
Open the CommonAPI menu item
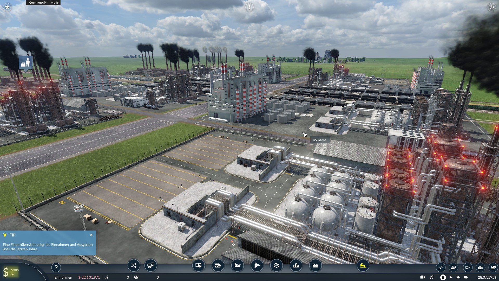click(x=38, y=3)
